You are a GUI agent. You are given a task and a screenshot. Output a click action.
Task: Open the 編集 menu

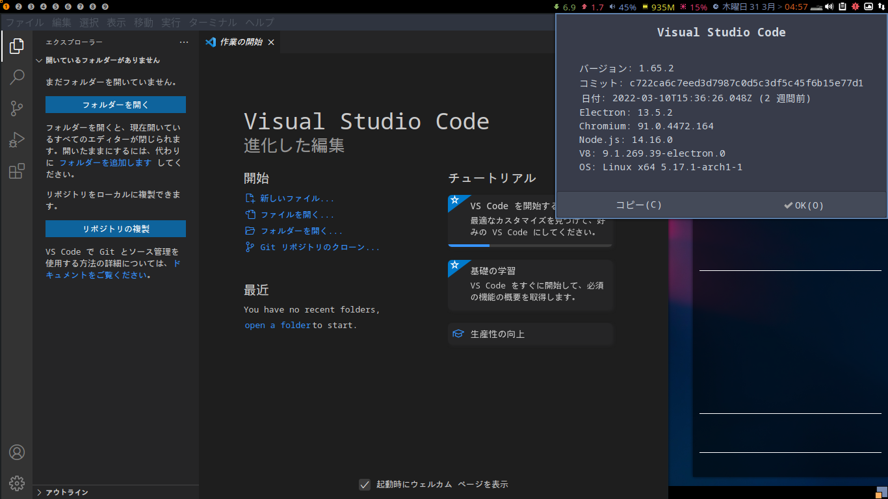click(x=62, y=23)
